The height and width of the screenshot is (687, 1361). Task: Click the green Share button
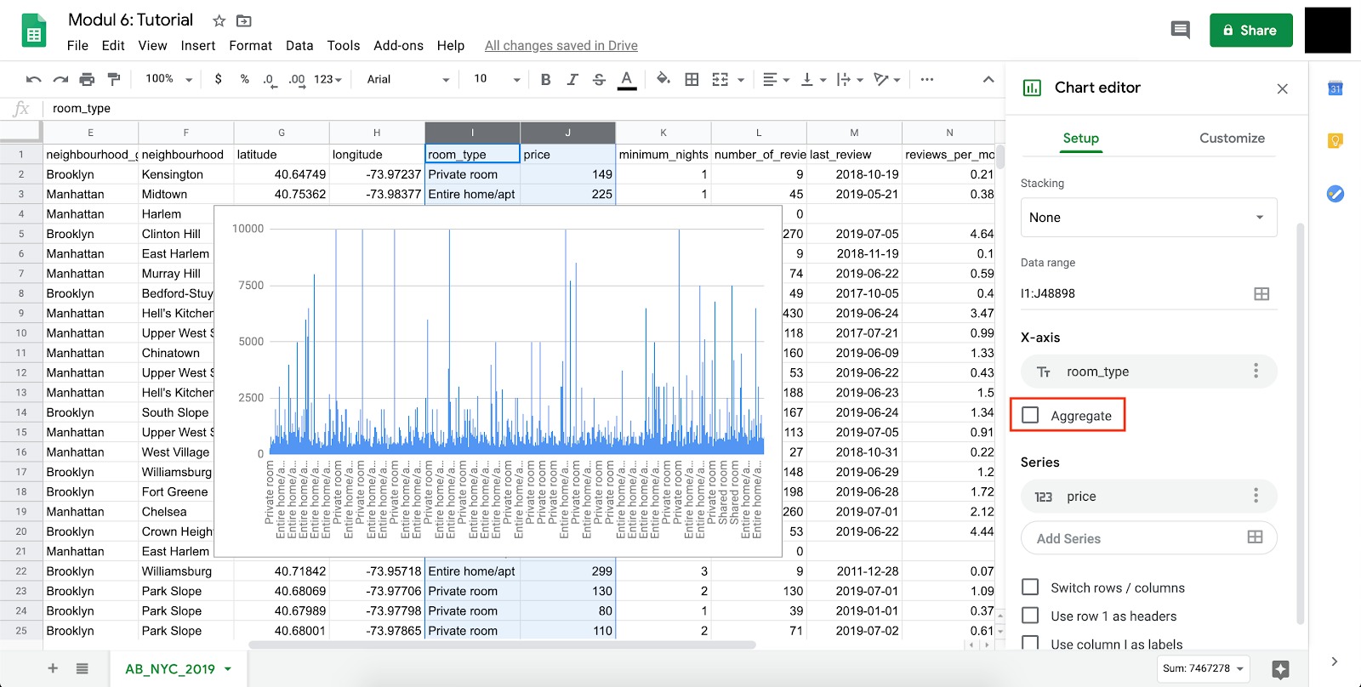(x=1250, y=31)
